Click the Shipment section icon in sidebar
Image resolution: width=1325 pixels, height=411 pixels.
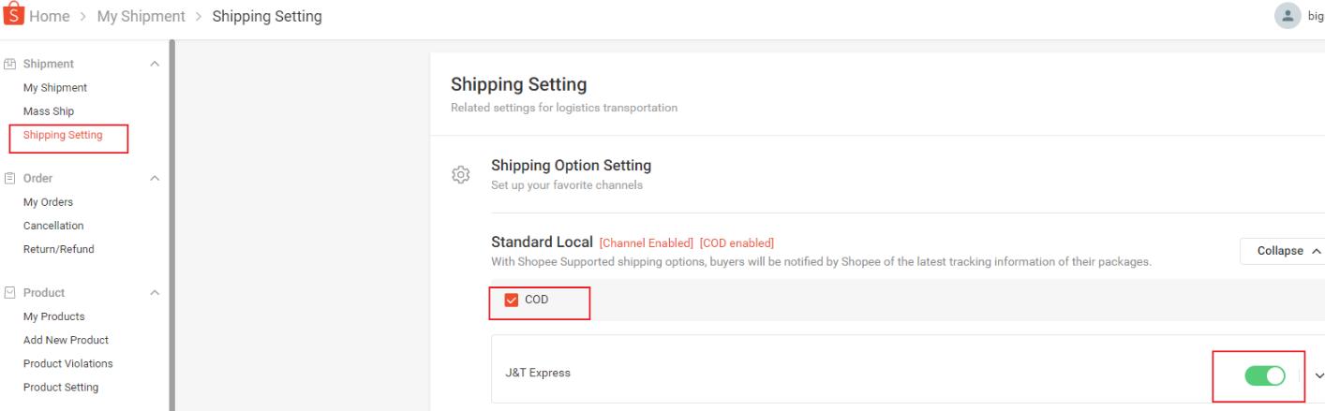tap(10, 65)
